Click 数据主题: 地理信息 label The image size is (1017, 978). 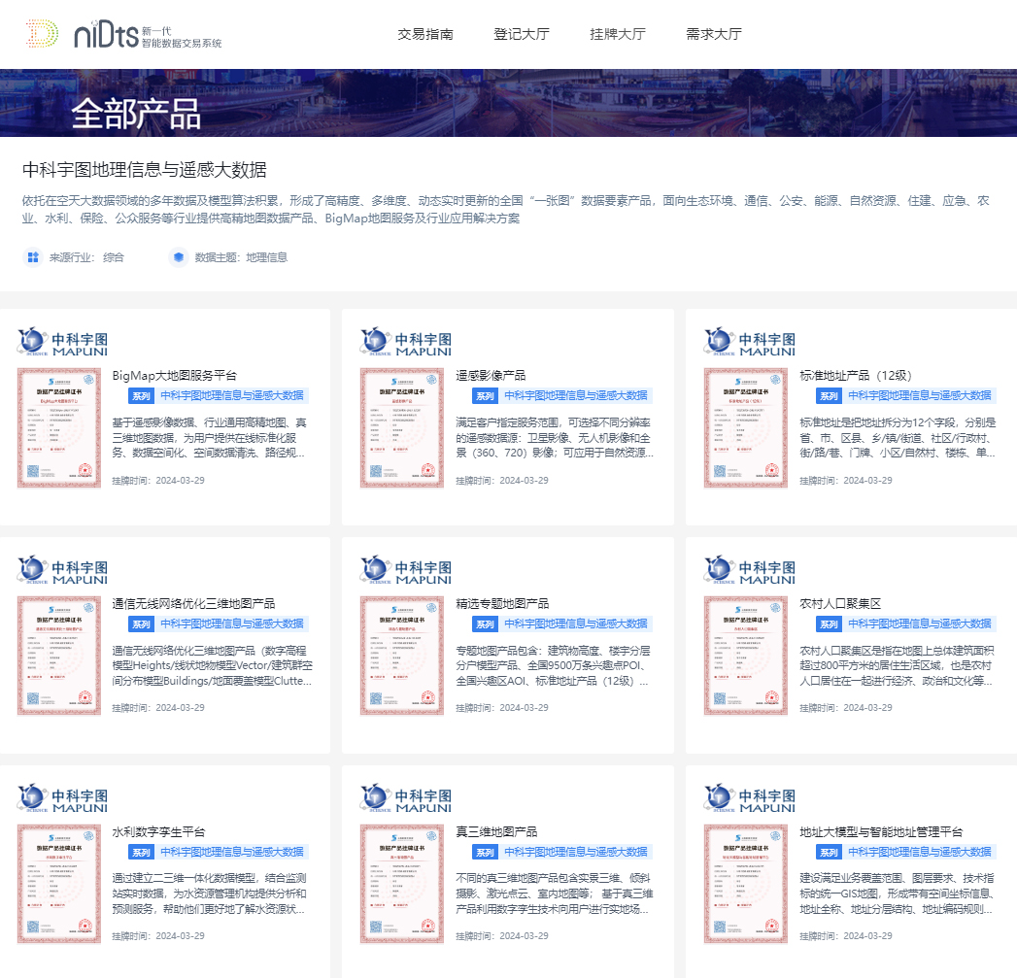click(241, 257)
